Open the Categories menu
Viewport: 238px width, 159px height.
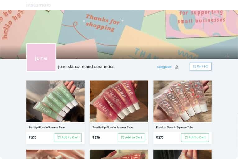(164, 67)
